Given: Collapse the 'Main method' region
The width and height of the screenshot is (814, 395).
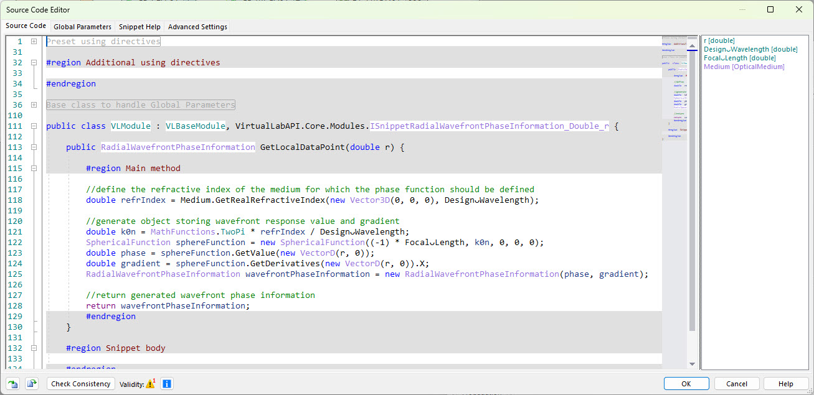Looking at the screenshot, I should coord(34,168).
